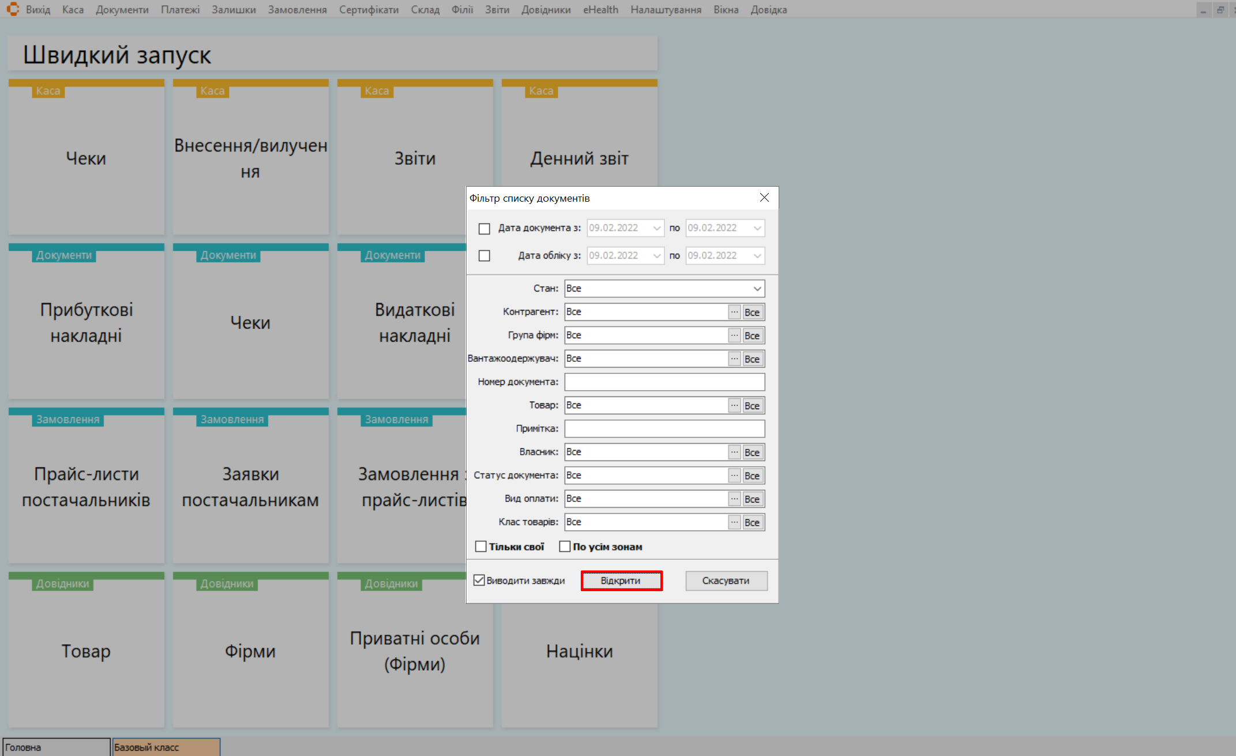Screen dimensions: 1236x756
Task: Expand Дата обліку end date dropdown
Action: point(757,255)
